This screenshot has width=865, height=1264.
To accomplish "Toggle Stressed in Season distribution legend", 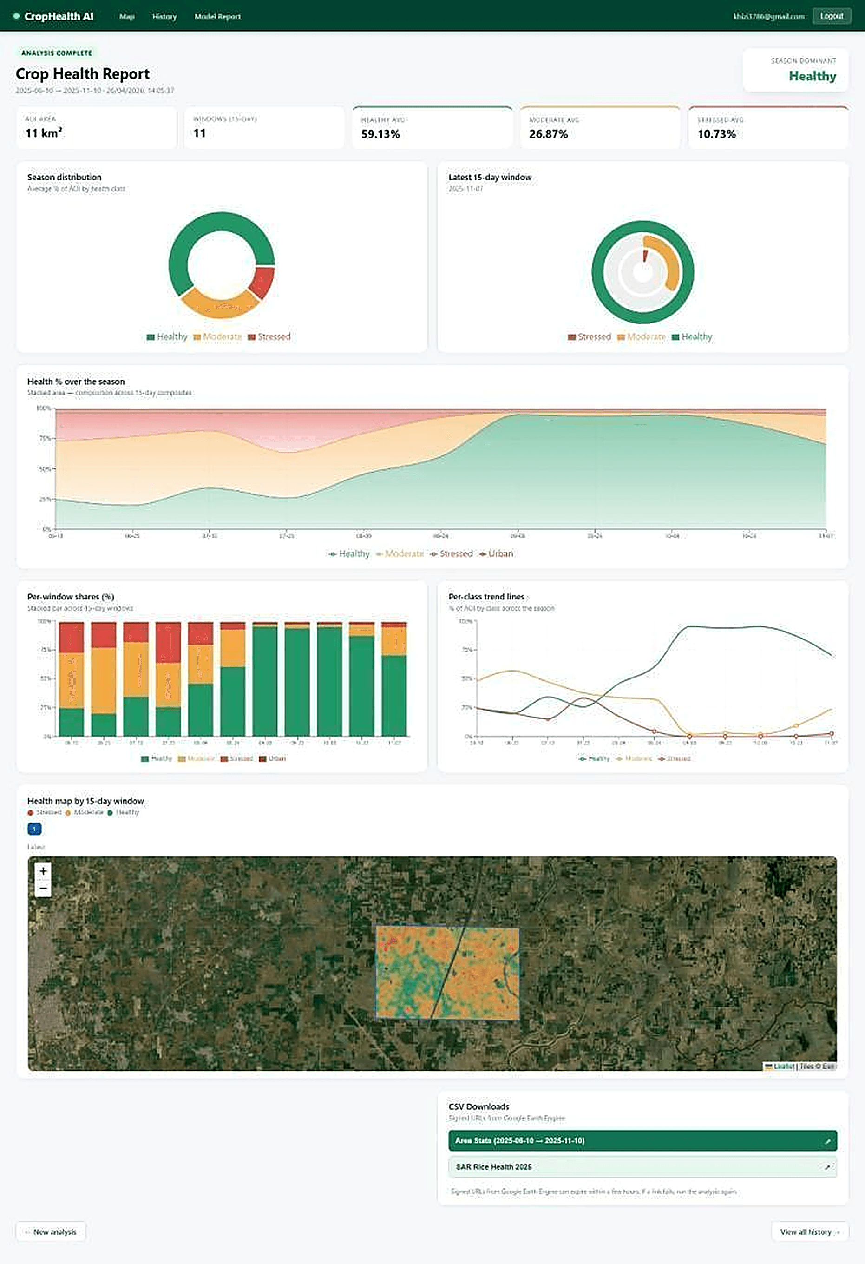I will coord(269,336).
